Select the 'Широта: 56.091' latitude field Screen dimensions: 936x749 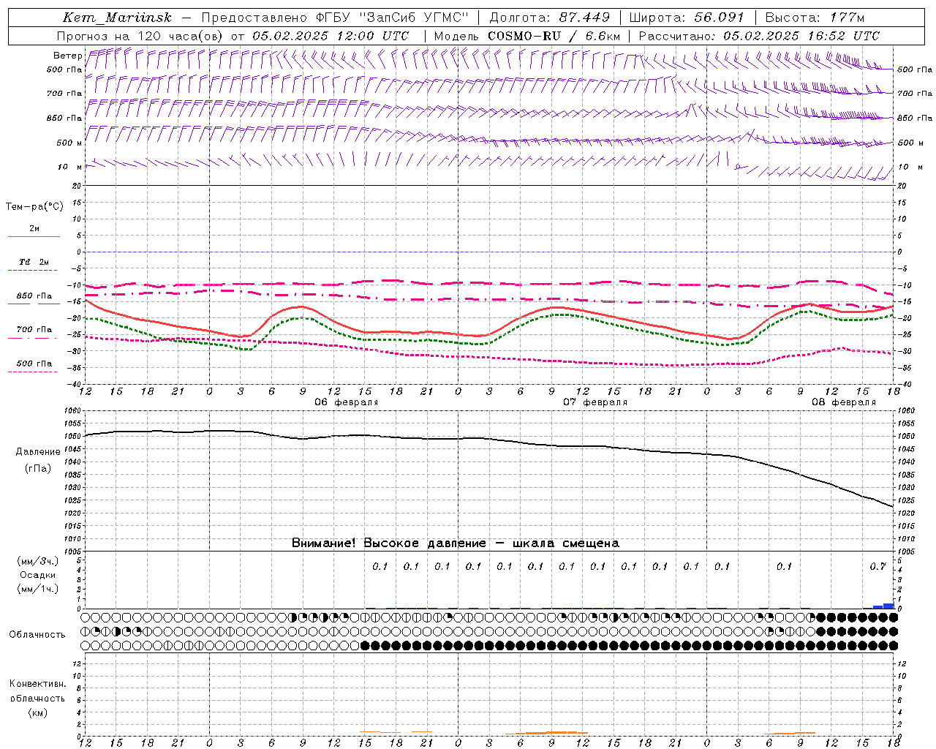(687, 18)
